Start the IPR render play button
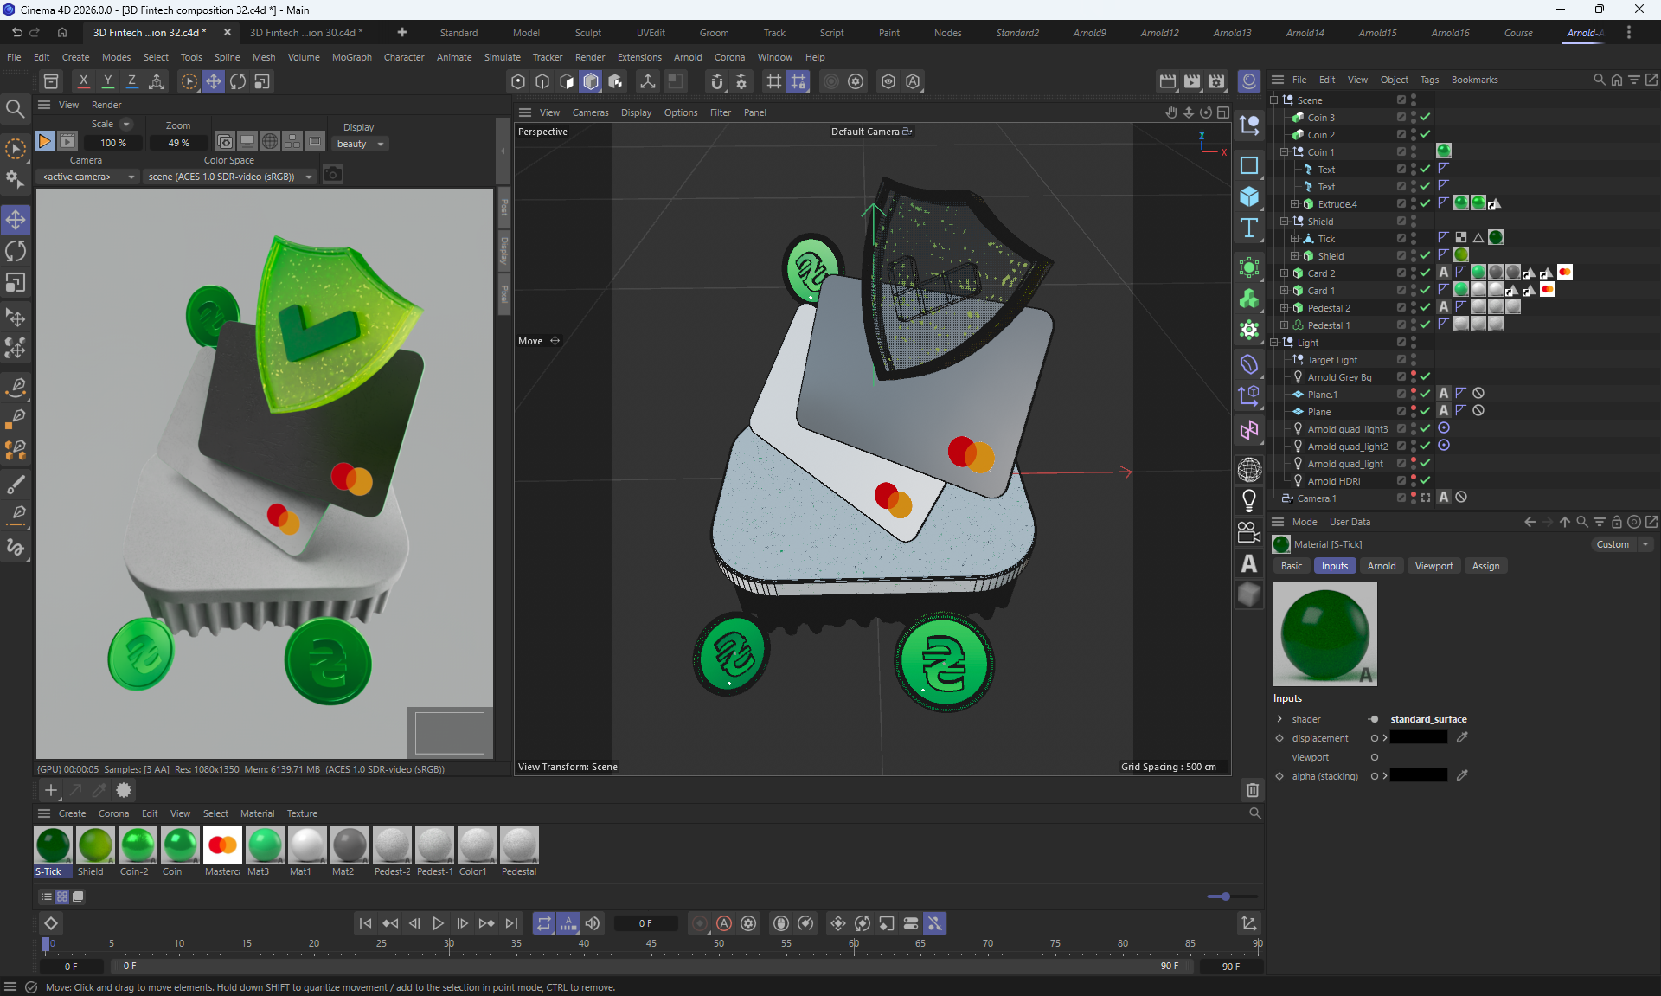 click(45, 141)
